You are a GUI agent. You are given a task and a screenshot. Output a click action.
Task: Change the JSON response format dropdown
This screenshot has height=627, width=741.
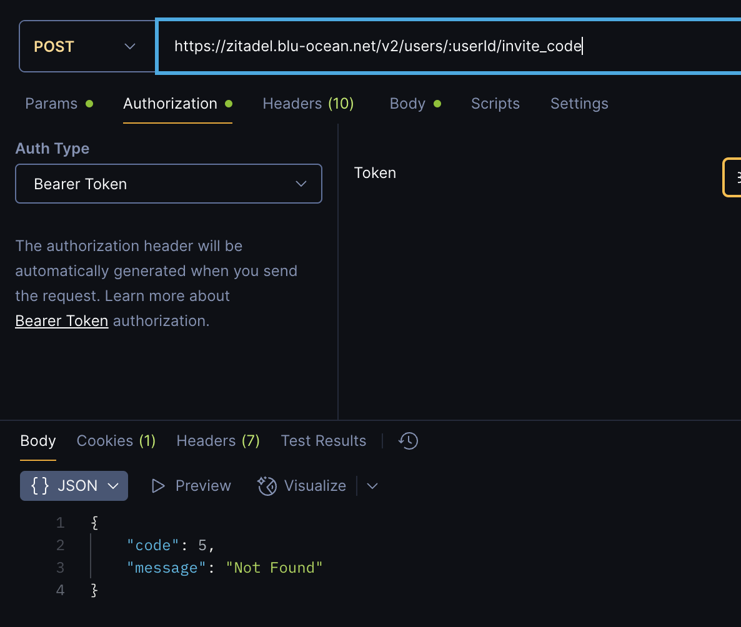(x=74, y=486)
